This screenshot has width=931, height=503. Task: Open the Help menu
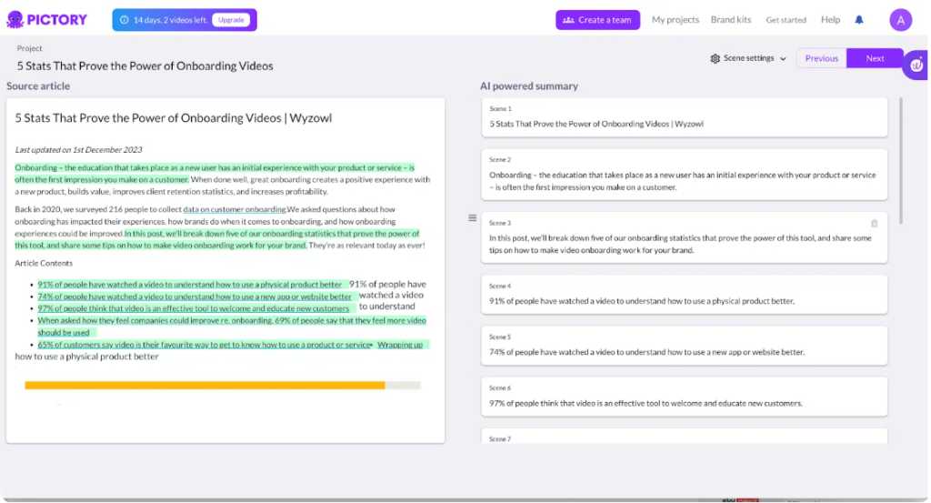(x=830, y=20)
